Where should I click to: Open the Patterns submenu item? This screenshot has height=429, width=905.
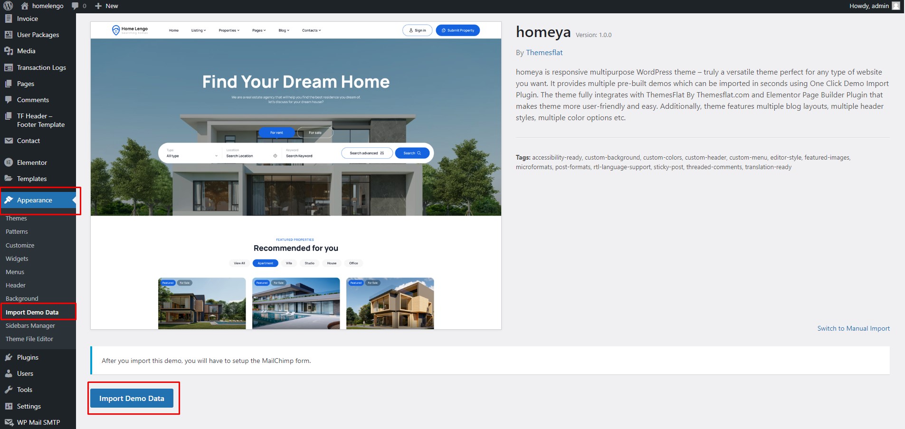point(17,232)
